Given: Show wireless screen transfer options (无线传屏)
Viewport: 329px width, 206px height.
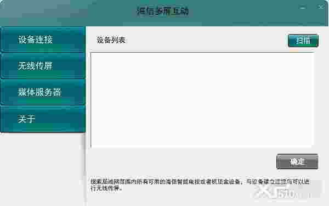Looking at the screenshot, I should coord(43,66).
